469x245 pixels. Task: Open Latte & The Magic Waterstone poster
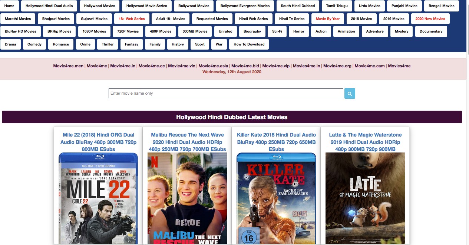tap(365, 198)
